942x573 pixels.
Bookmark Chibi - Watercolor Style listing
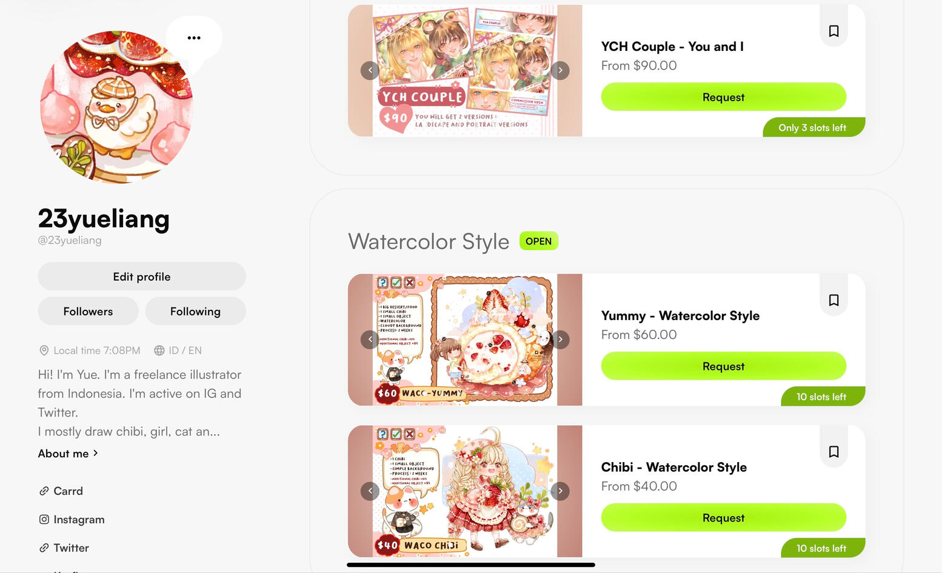(x=833, y=452)
